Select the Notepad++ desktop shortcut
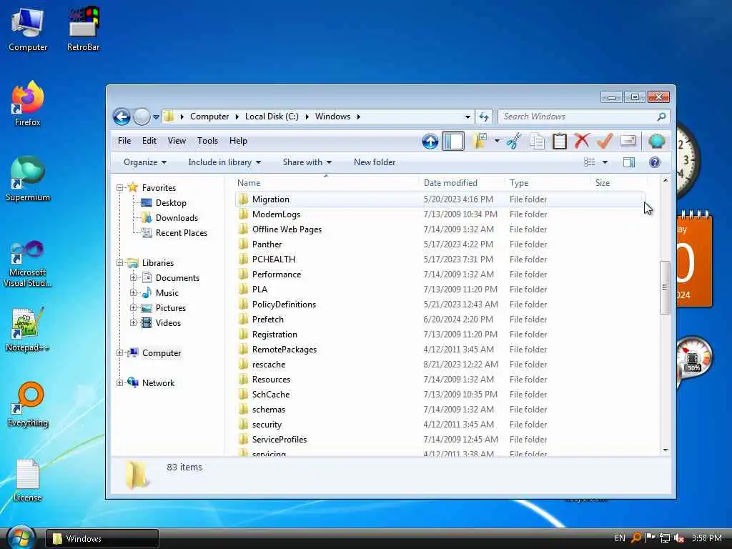Image resolution: width=732 pixels, height=549 pixels. 28,330
